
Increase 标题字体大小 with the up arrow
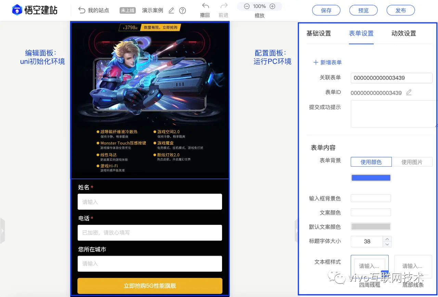click(387, 239)
